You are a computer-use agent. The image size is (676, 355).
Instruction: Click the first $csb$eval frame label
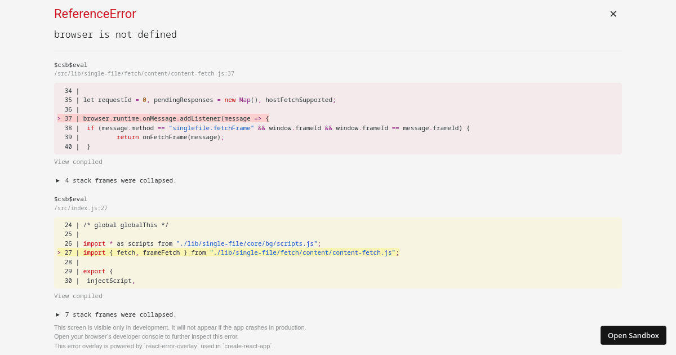tap(70, 65)
